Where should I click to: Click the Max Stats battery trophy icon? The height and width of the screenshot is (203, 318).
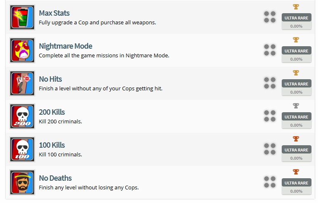coord(22,17)
